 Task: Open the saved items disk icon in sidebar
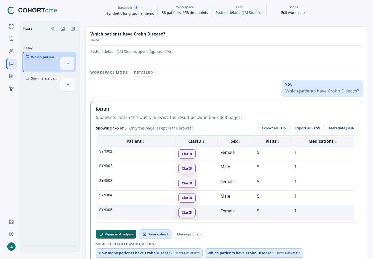[11, 222]
